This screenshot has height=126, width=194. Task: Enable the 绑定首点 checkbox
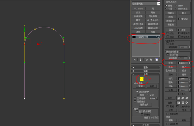(179, 33)
